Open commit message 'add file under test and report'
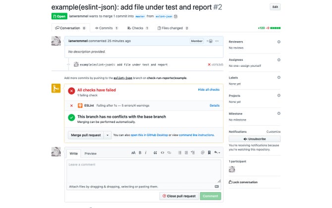This screenshot has height=208, width=332. (x=123, y=65)
